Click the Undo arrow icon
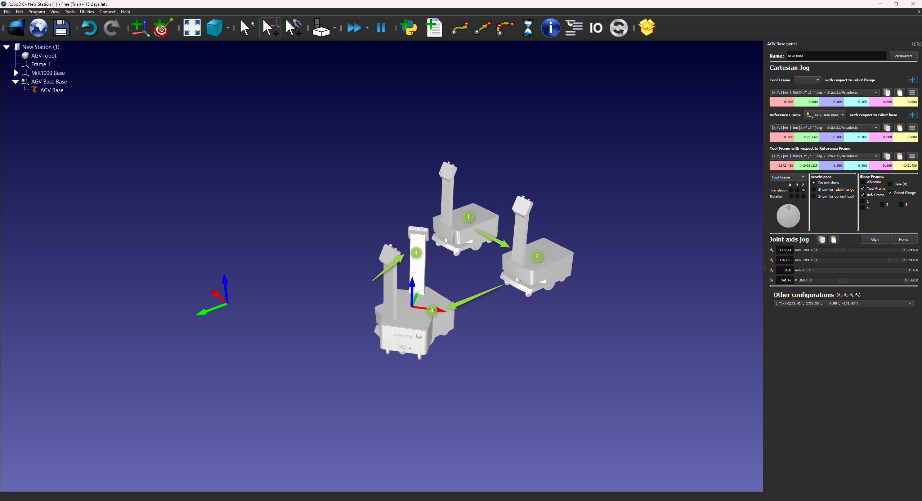 click(x=89, y=28)
